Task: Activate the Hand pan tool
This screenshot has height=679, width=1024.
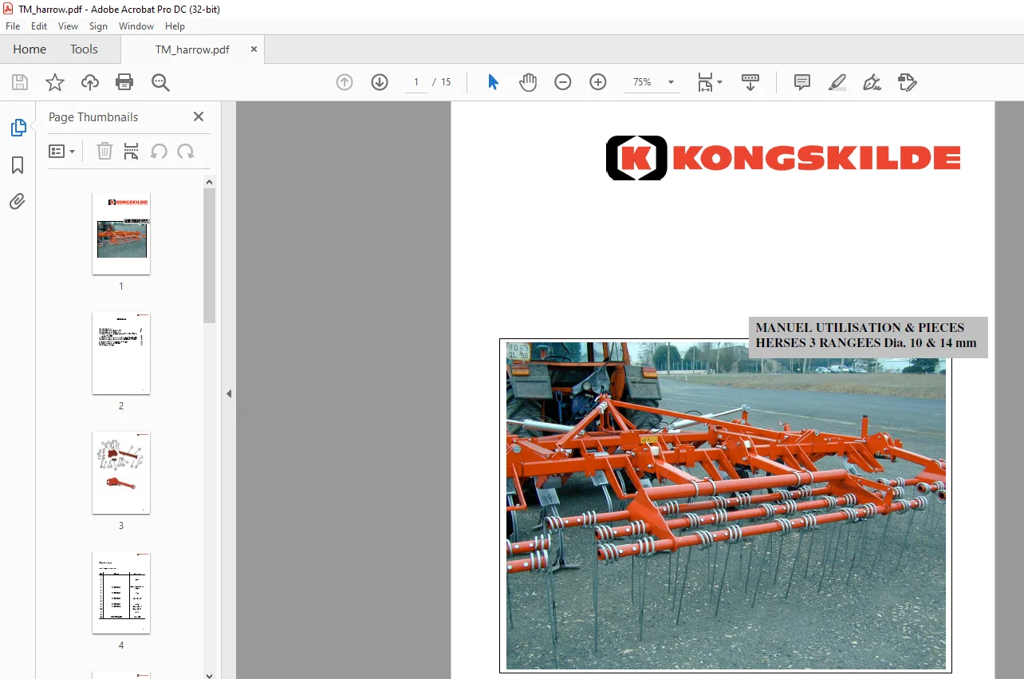Action: click(528, 82)
